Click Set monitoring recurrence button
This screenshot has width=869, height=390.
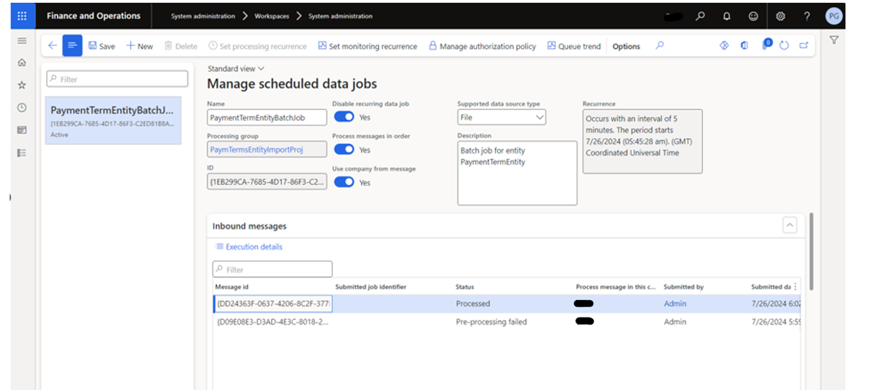pyautogui.click(x=367, y=47)
